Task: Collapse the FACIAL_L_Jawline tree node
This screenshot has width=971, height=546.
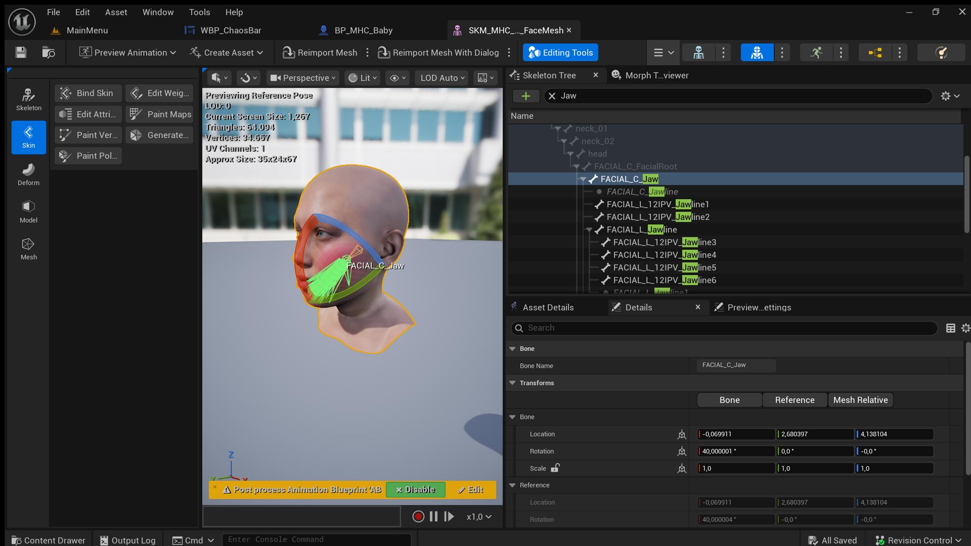Action: 589,230
